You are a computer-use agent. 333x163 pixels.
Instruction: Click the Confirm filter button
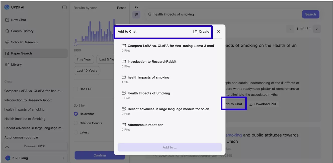pos(100,155)
